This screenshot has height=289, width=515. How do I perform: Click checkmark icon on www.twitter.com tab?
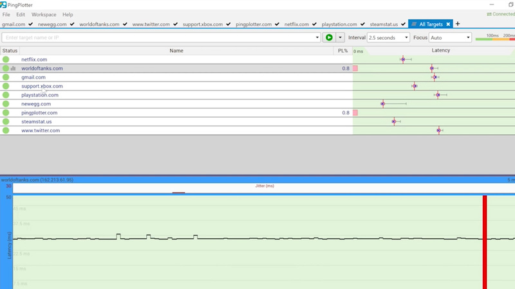pos(175,24)
